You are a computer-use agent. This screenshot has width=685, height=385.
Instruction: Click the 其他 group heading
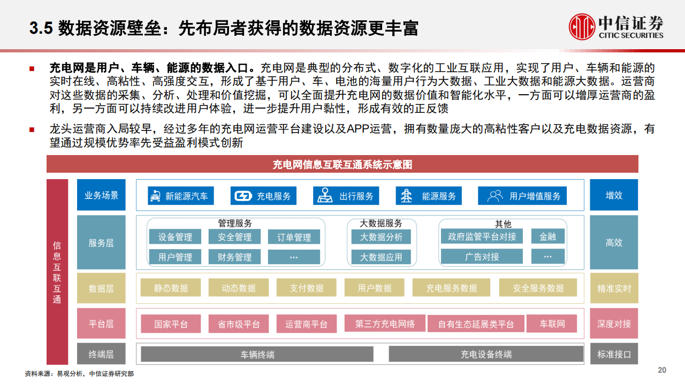point(503,224)
